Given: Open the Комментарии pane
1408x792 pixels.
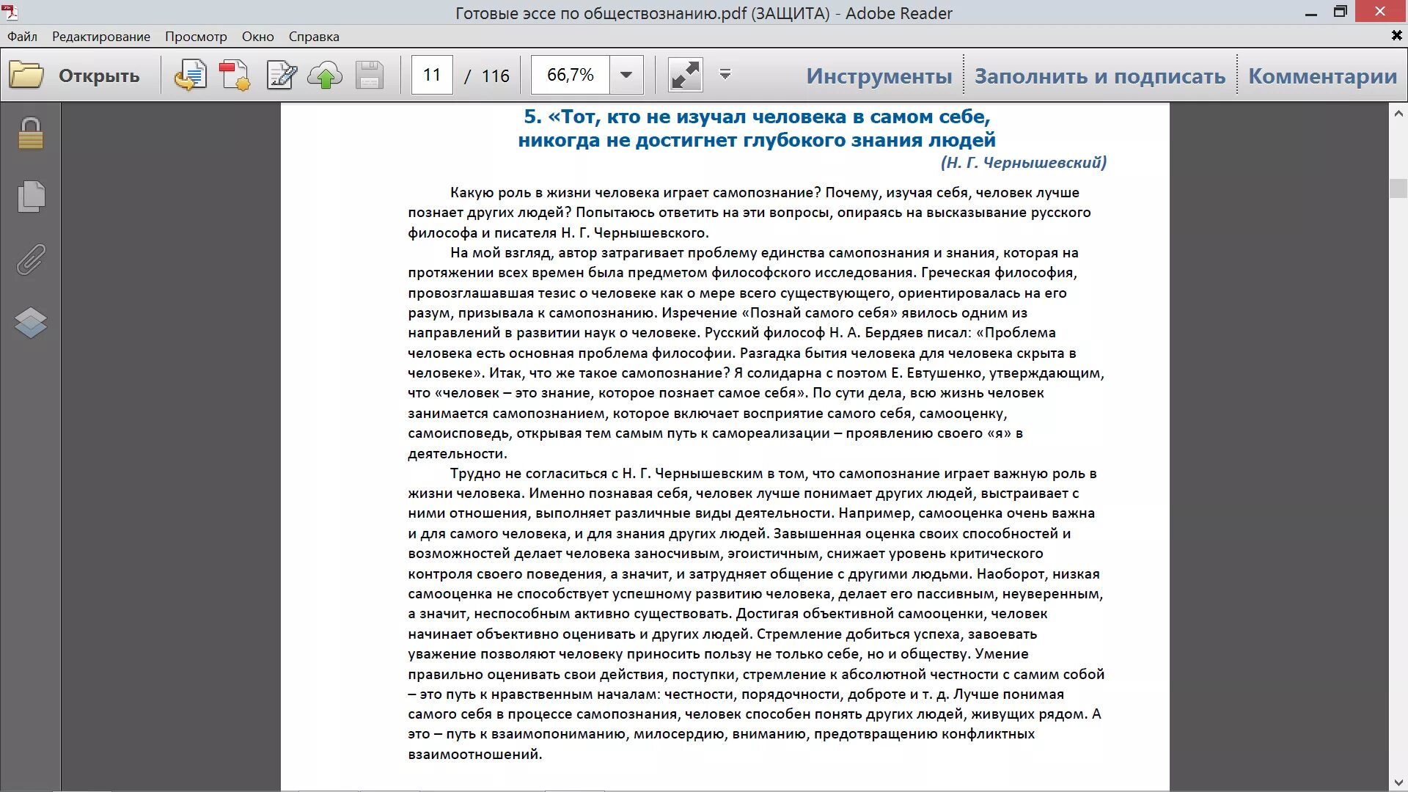Looking at the screenshot, I should tap(1322, 76).
